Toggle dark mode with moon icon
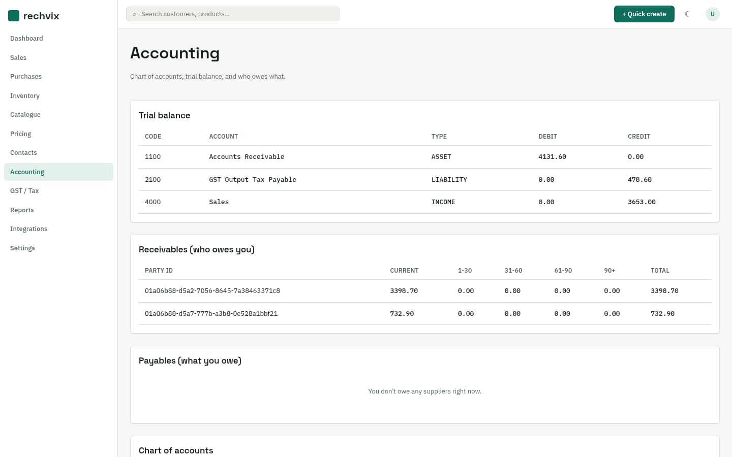The width and height of the screenshot is (732, 457). coord(687,14)
